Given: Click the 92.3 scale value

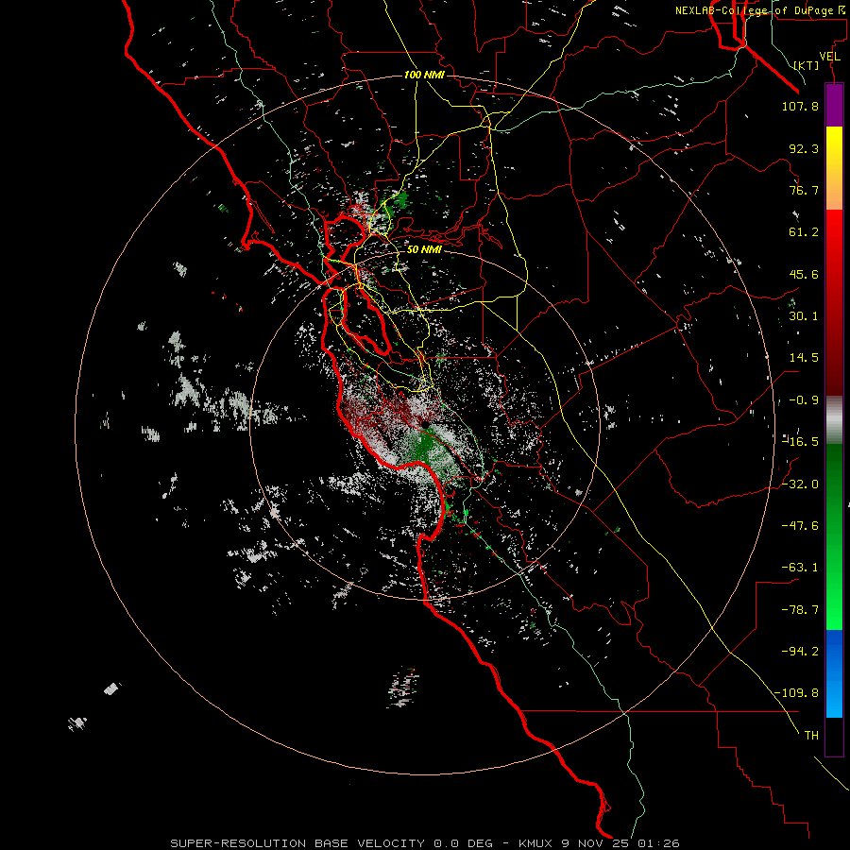Looking at the screenshot, I should [804, 148].
